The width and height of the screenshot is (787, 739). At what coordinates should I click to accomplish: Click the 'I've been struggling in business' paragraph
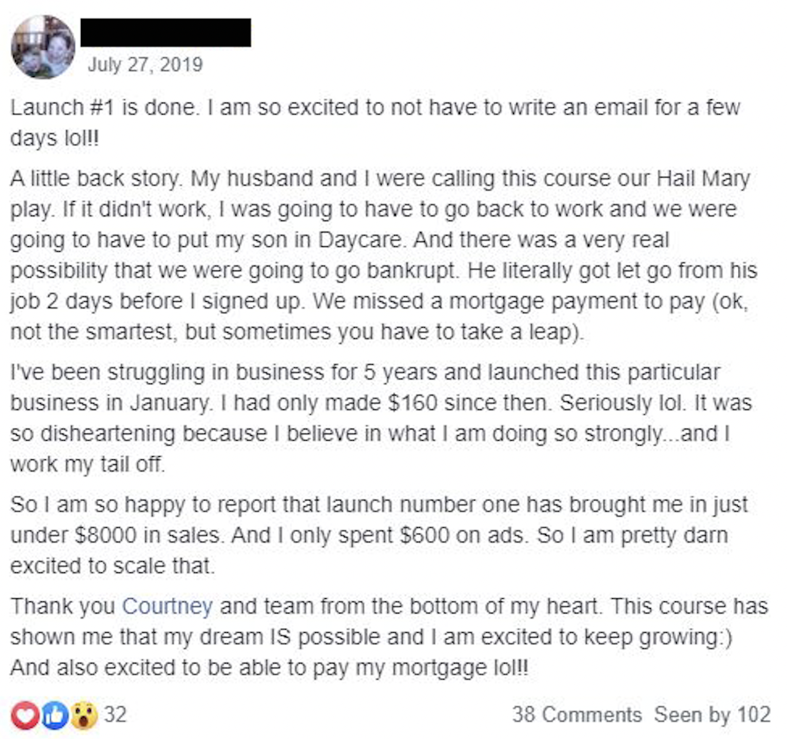coord(380,418)
